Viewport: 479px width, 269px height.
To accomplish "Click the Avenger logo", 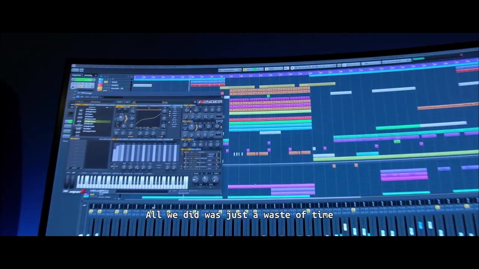I will click(x=210, y=101).
